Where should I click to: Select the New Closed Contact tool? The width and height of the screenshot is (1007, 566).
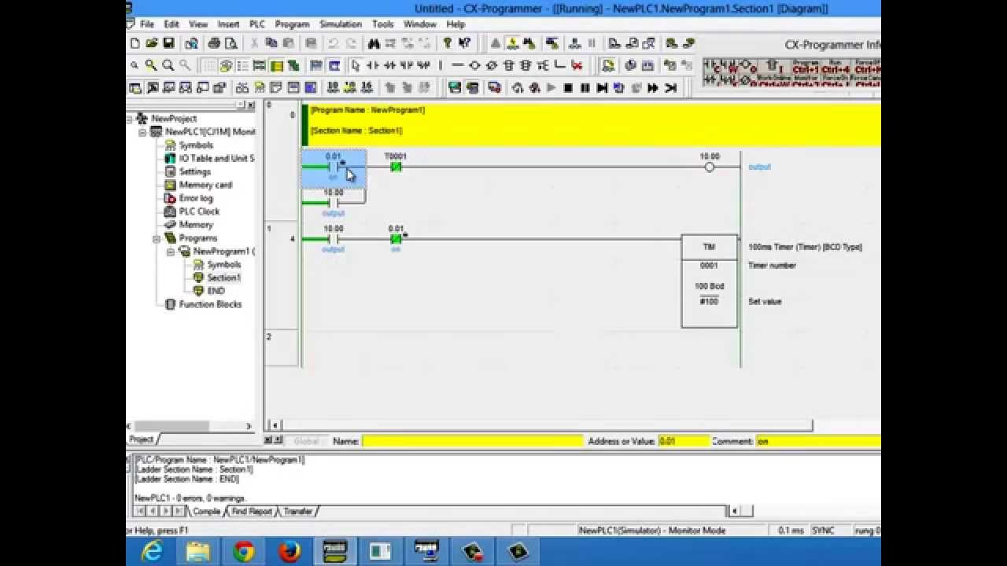coord(389,65)
